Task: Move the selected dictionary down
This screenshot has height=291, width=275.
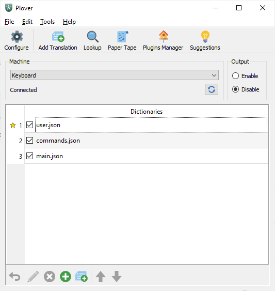Action: tap(117, 277)
